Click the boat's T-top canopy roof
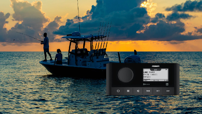 [84, 37]
